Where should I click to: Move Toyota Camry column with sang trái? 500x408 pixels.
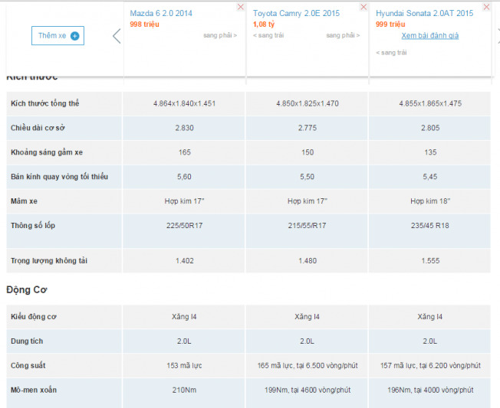coord(268,35)
